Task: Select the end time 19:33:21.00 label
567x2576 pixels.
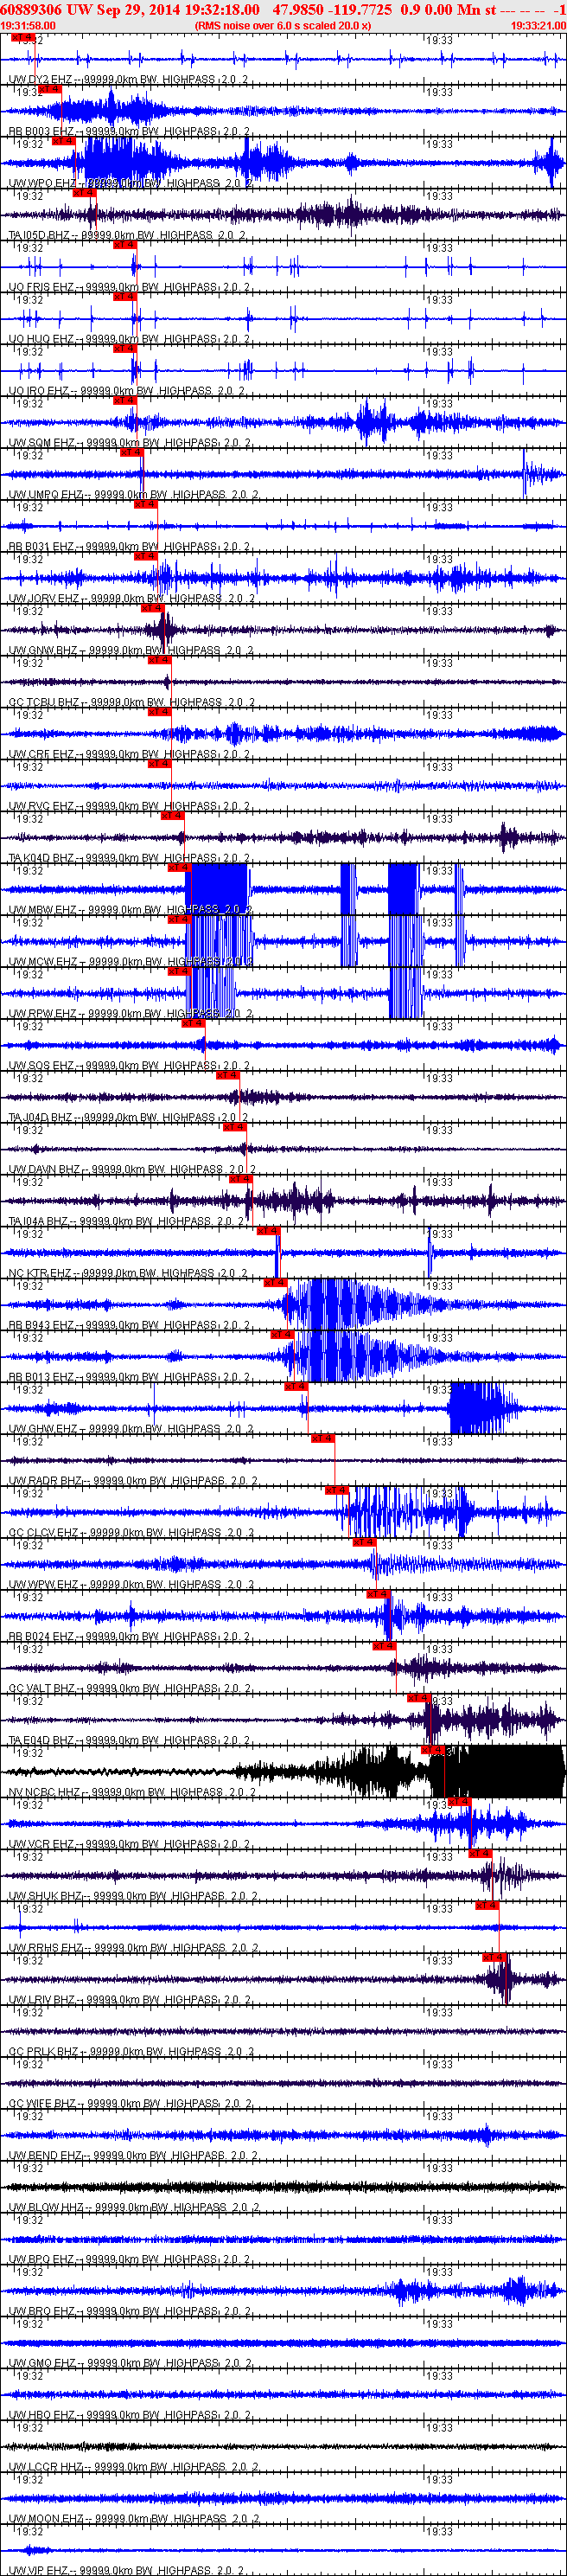Action: pyautogui.click(x=538, y=26)
